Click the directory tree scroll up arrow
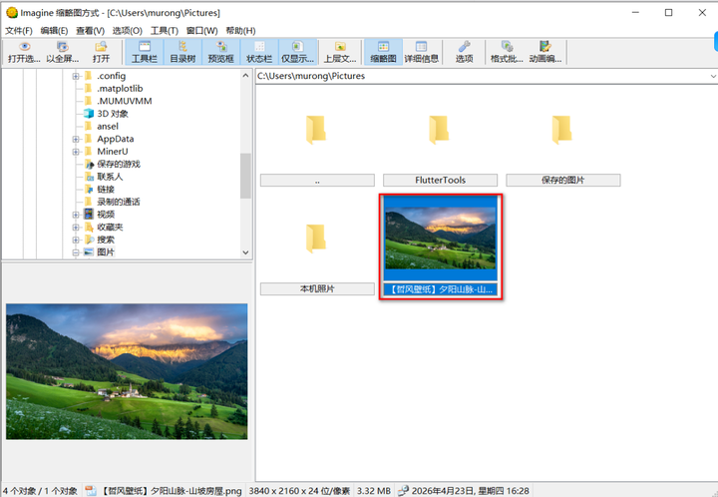The height and width of the screenshot is (497, 718). click(x=246, y=76)
